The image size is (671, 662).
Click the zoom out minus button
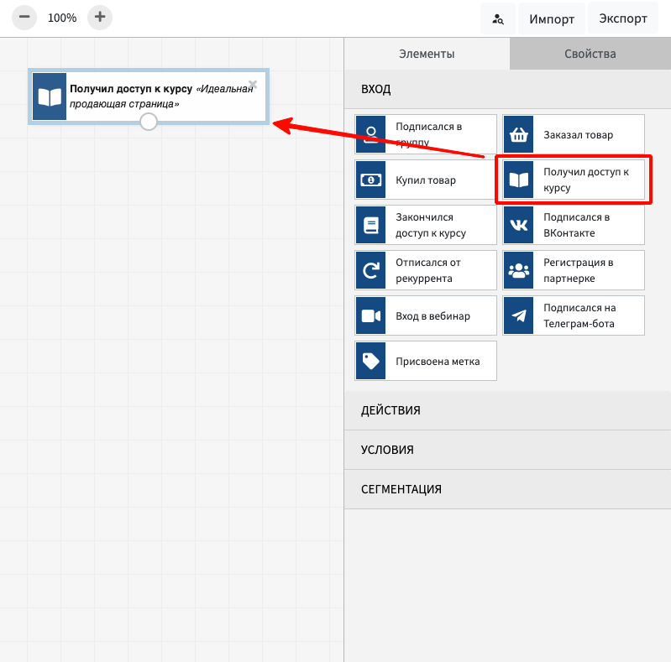24,17
